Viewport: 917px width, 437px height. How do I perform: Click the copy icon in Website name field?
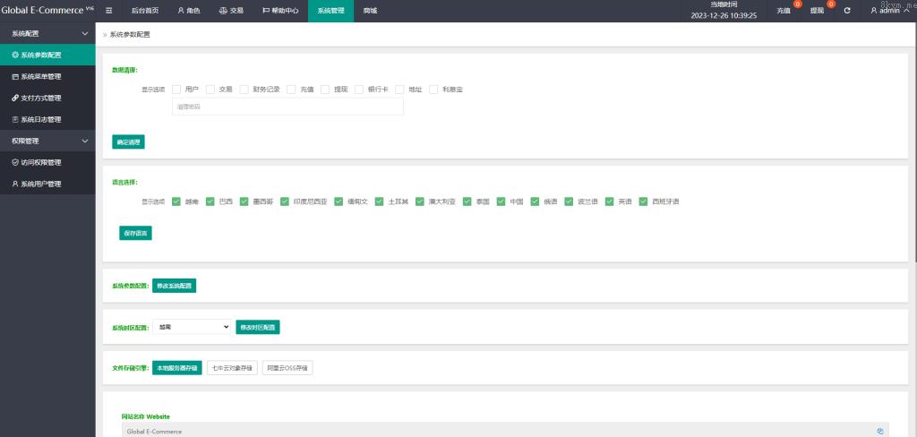[880, 431]
